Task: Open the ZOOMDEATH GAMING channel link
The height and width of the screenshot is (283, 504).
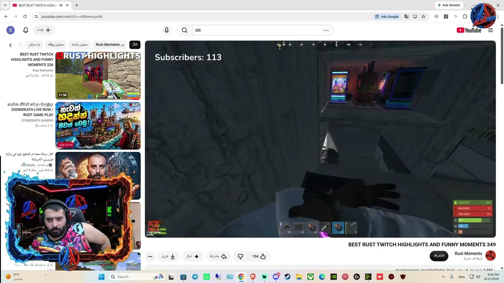Action: (37, 120)
